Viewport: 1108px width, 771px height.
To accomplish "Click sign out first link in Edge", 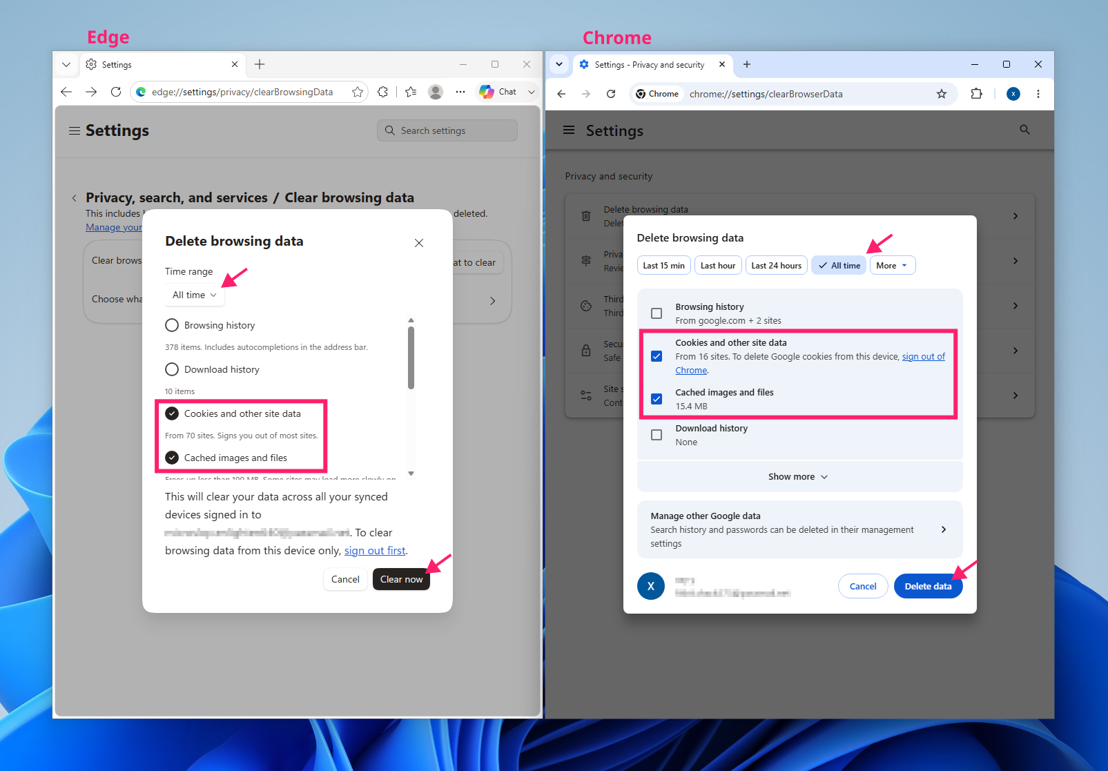I will point(375,550).
